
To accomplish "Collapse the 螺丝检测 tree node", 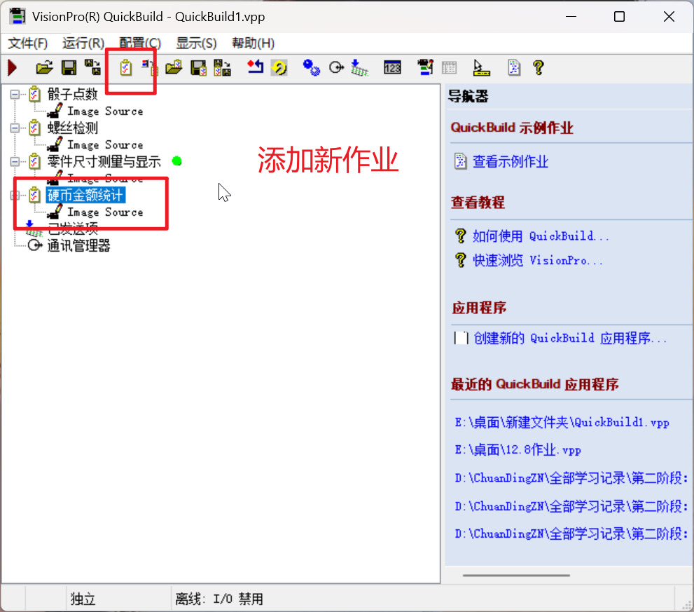I will pos(15,128).
